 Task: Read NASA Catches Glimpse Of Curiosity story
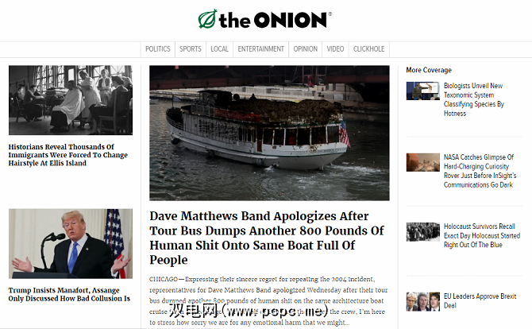point(480,171)
